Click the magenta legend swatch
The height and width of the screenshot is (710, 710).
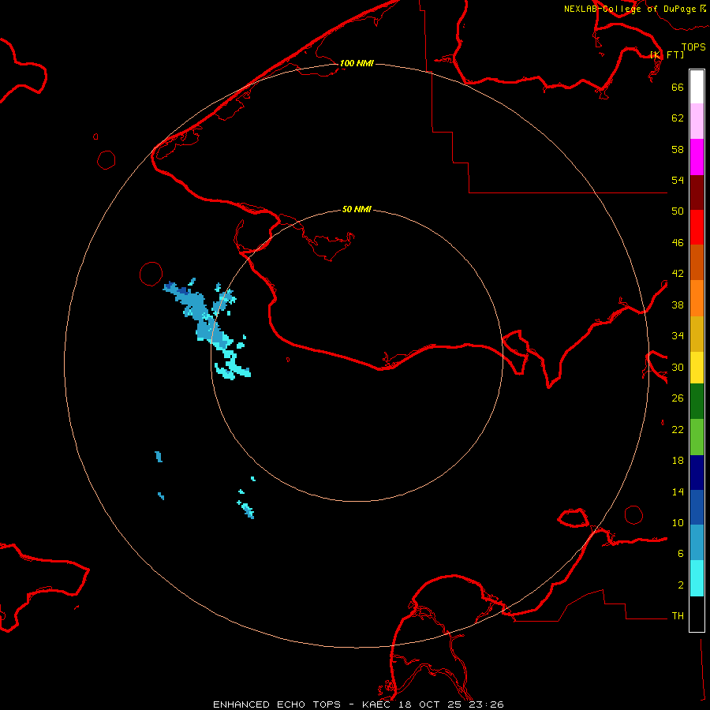coord(697,157)
